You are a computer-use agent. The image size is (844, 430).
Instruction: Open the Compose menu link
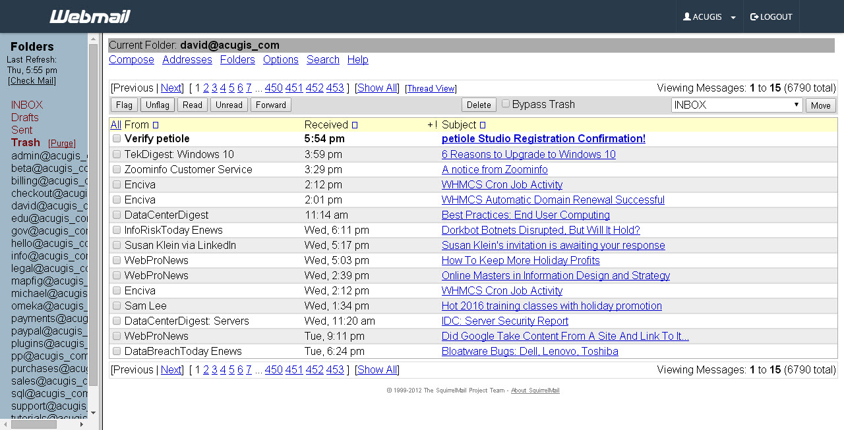[131, 60]
